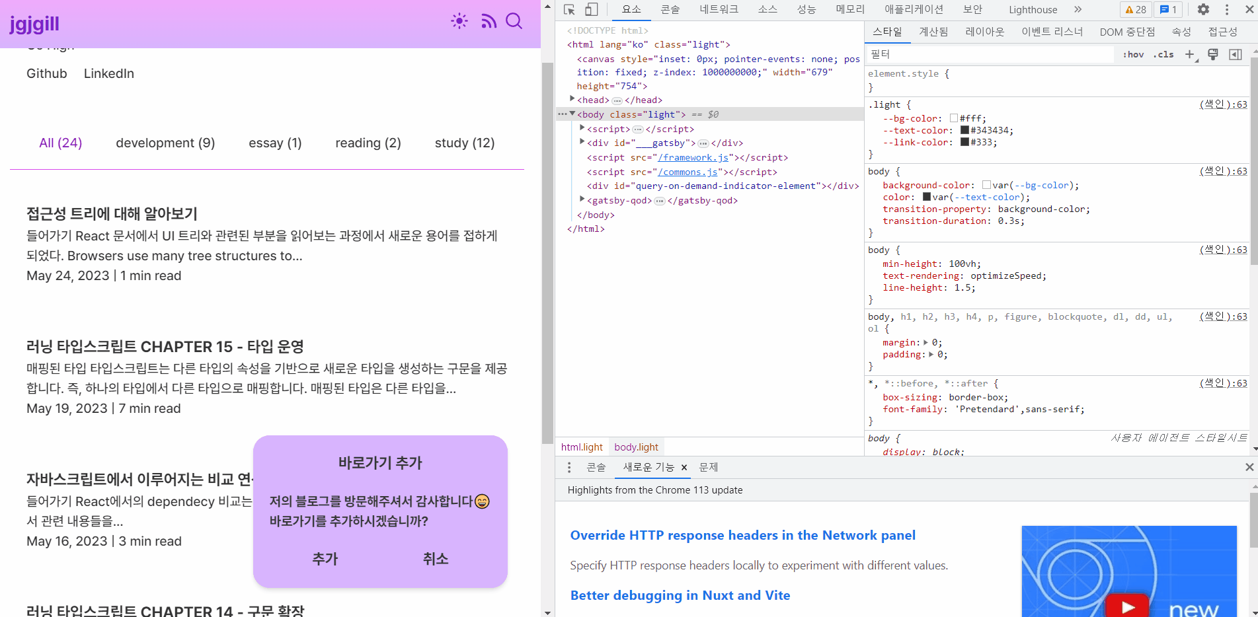The image size is (1258, 617).
Task: Show more DevTools tabs with chevron
Action: click(1078, 9)
